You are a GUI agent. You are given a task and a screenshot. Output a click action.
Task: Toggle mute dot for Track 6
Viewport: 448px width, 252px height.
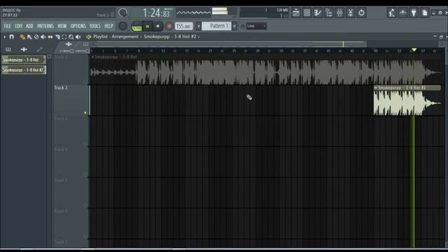pos(85,236)
